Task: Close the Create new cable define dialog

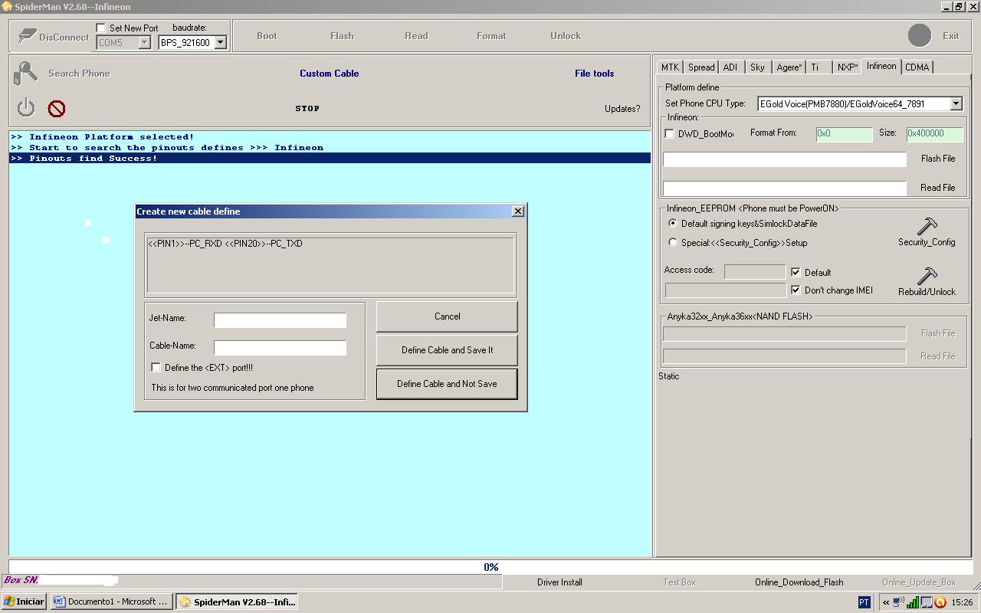Action: pos(518,211)
